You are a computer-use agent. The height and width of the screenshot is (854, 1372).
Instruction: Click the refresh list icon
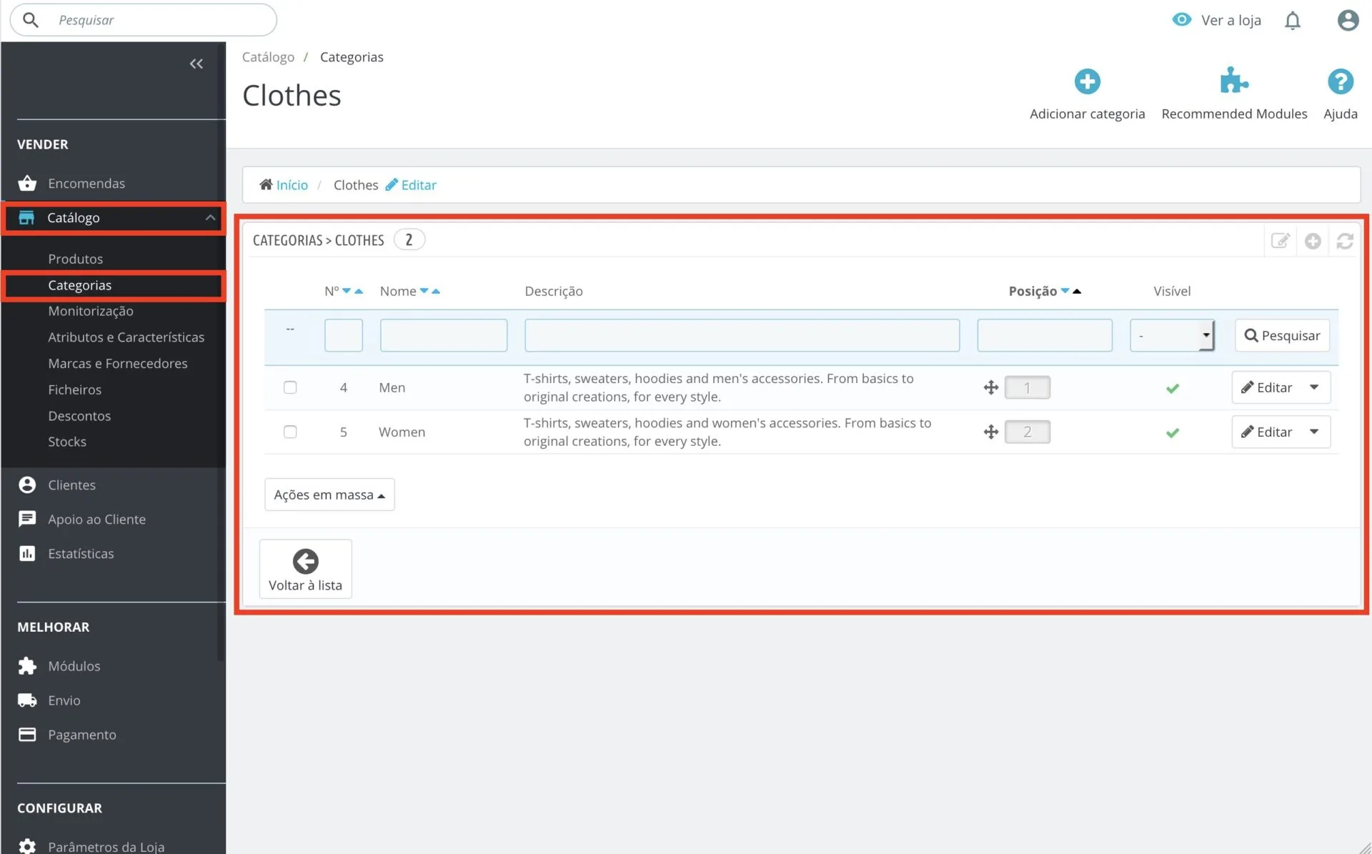click(1344, 242)
